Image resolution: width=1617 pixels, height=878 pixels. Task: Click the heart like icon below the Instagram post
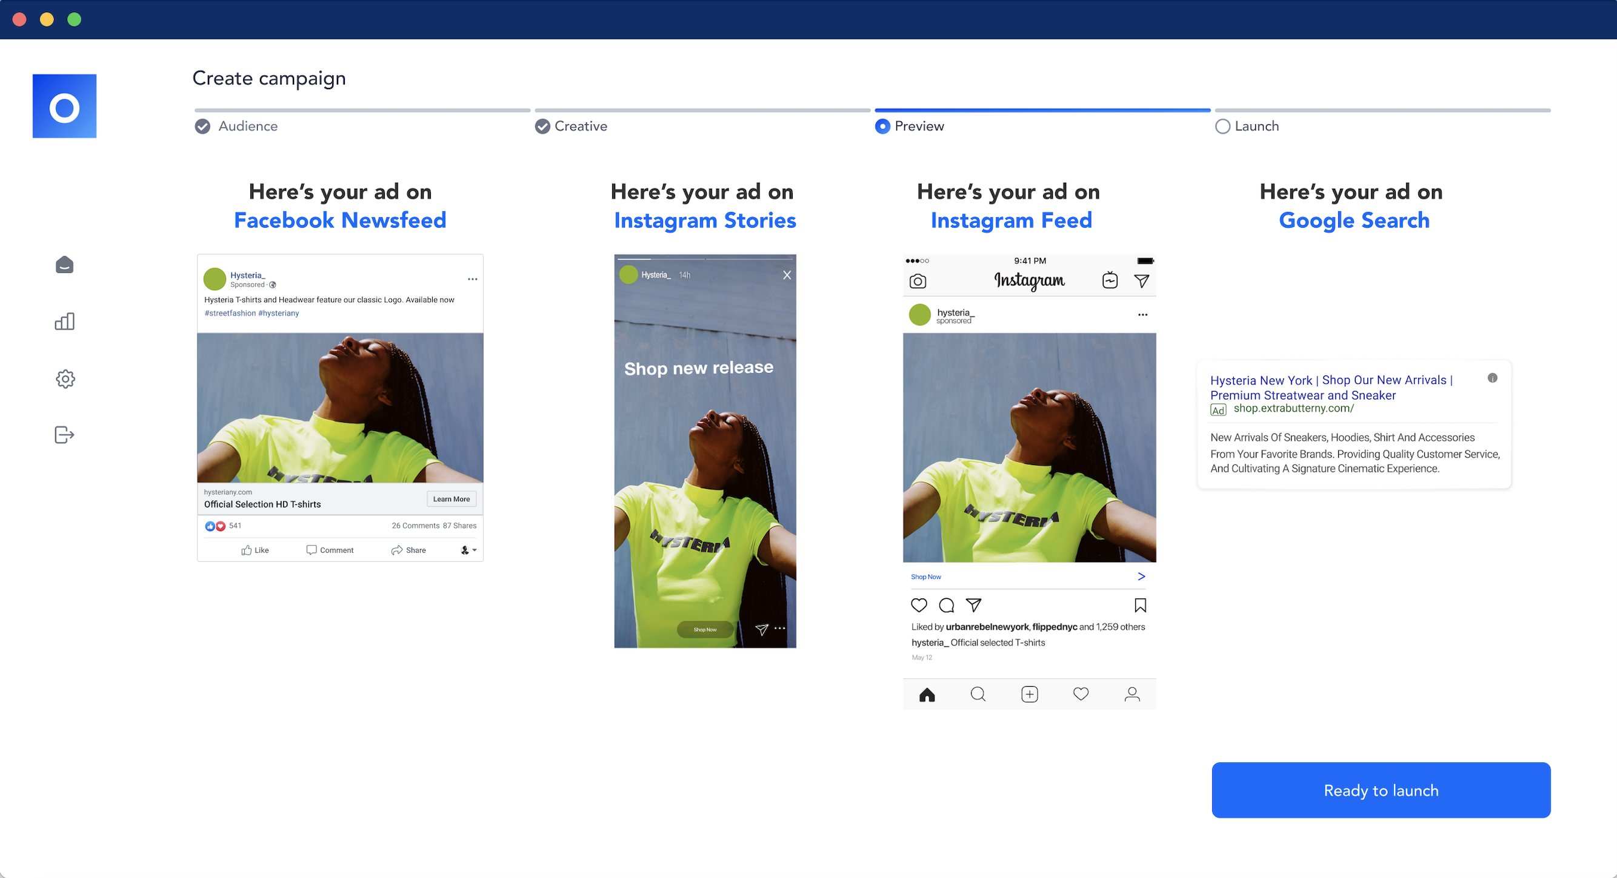[919, 605]
